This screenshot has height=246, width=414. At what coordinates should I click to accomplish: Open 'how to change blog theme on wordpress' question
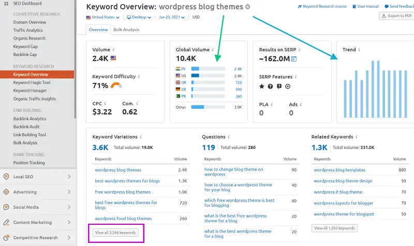pyautogui.click(x=234, y=172)
